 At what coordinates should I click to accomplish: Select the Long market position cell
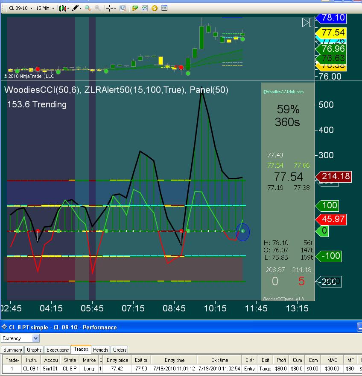pos(89,369)
